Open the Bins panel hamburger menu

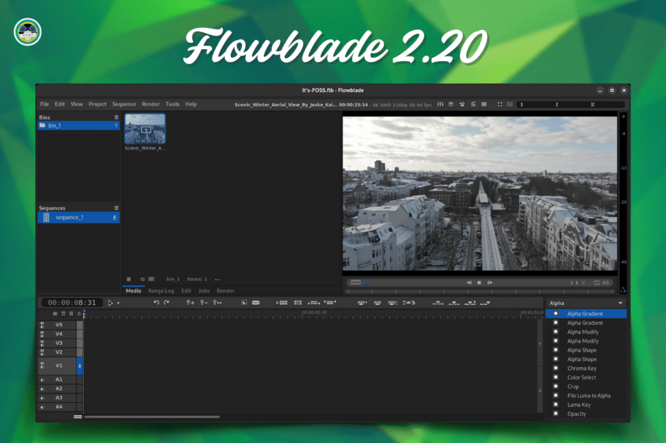[x=116, y=118]
